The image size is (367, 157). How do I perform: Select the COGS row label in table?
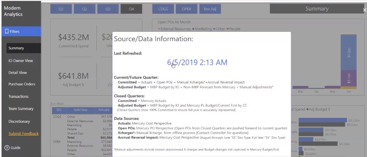[57, 117]
